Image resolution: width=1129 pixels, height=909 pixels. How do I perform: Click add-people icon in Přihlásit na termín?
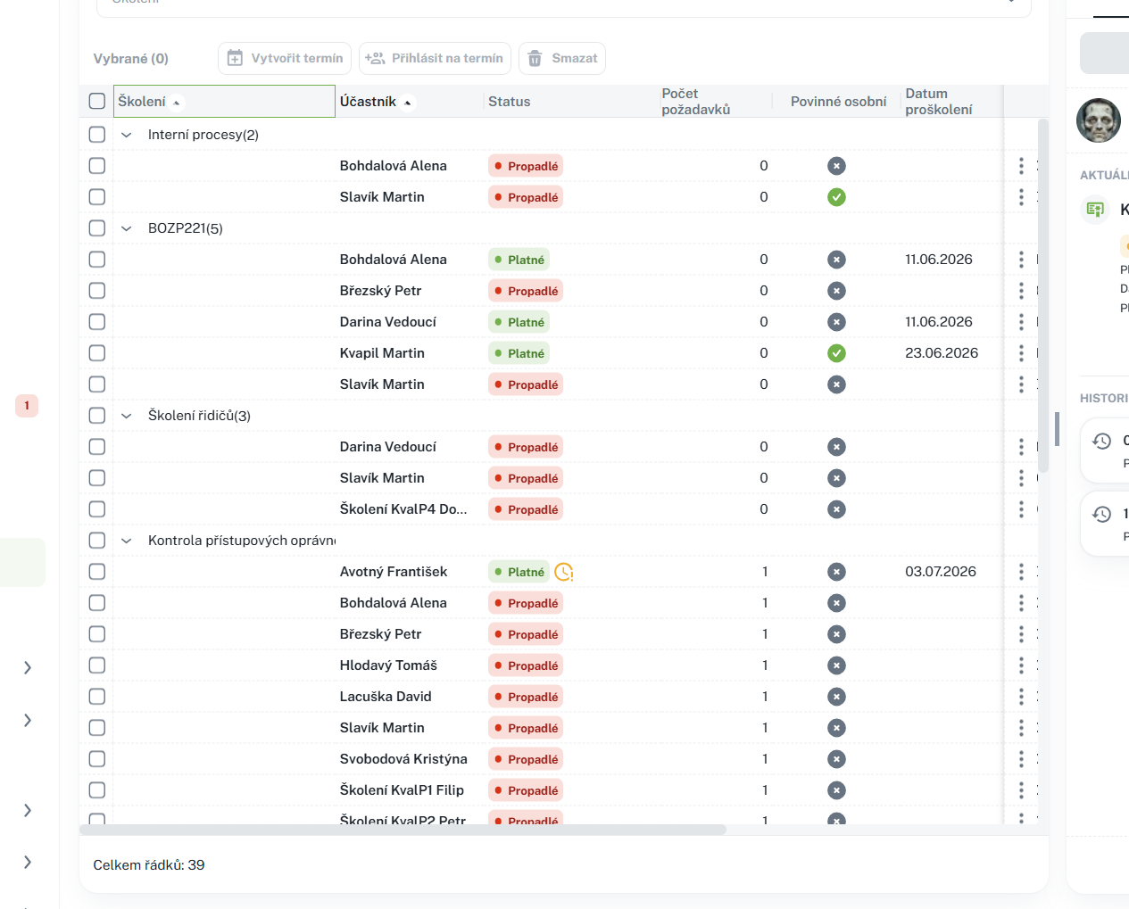tap(375, 58)
